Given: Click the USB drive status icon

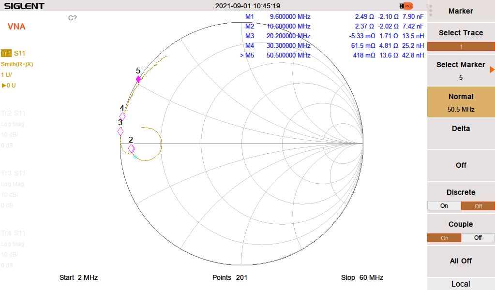Looking at the screenshot, I should [x=406, y=6].
